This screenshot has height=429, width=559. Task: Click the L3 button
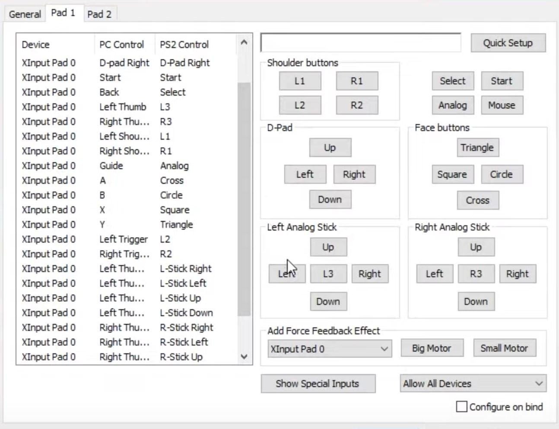click(328, 274)
